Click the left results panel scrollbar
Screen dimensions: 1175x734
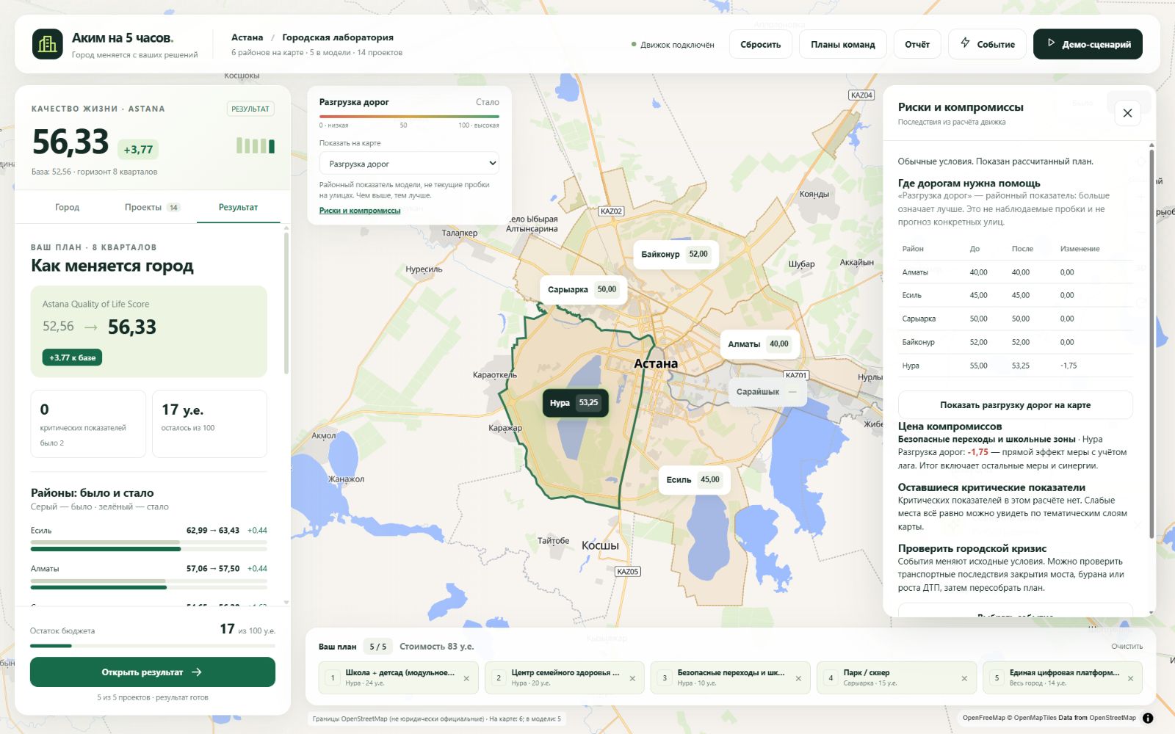[286, 303]
